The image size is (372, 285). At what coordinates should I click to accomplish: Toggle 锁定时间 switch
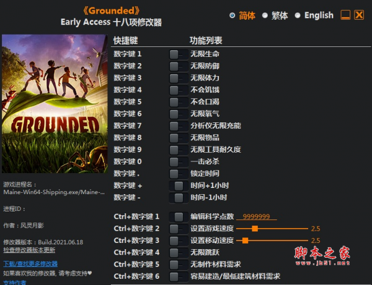[179, 174]
